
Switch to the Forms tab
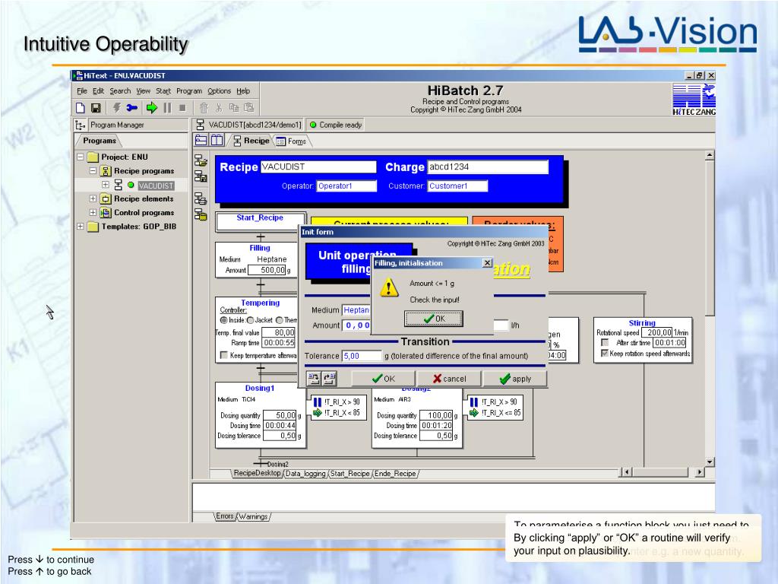coord(293,141)
